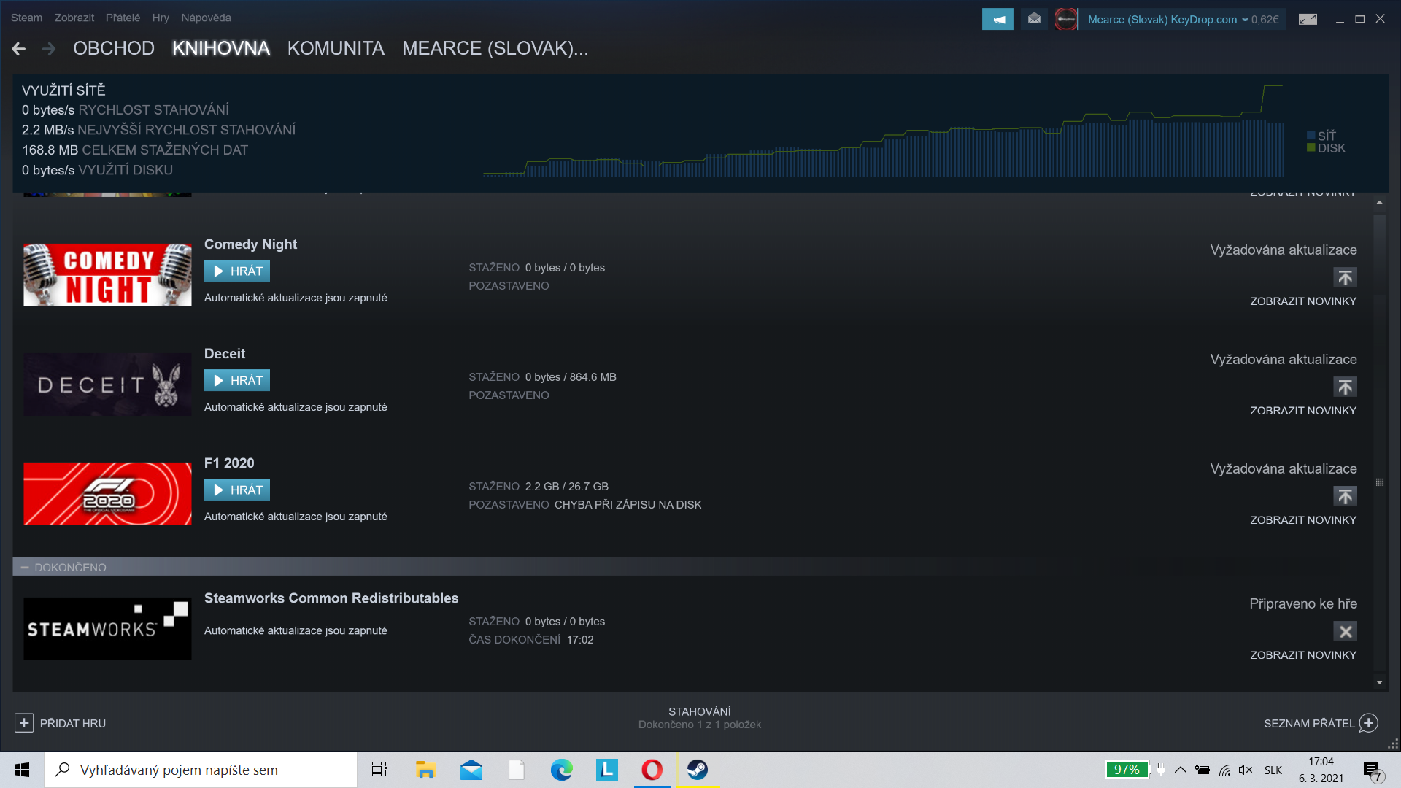Image resolution: width=1401 pixels, height=788 pixels.
Task: Open Big Picture mode icon
Action: [1308, 19]
